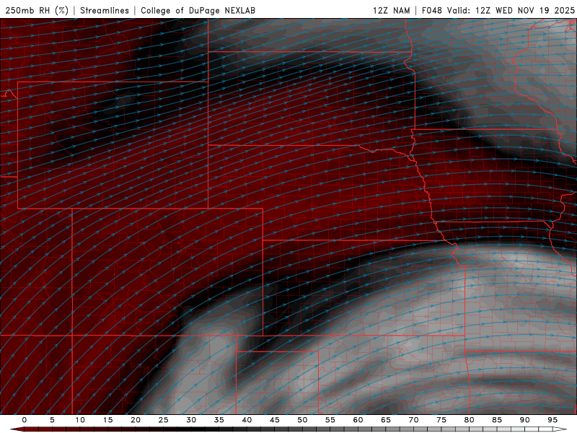
Task: Click the colorbar label "10"
Action: (80, 420)
